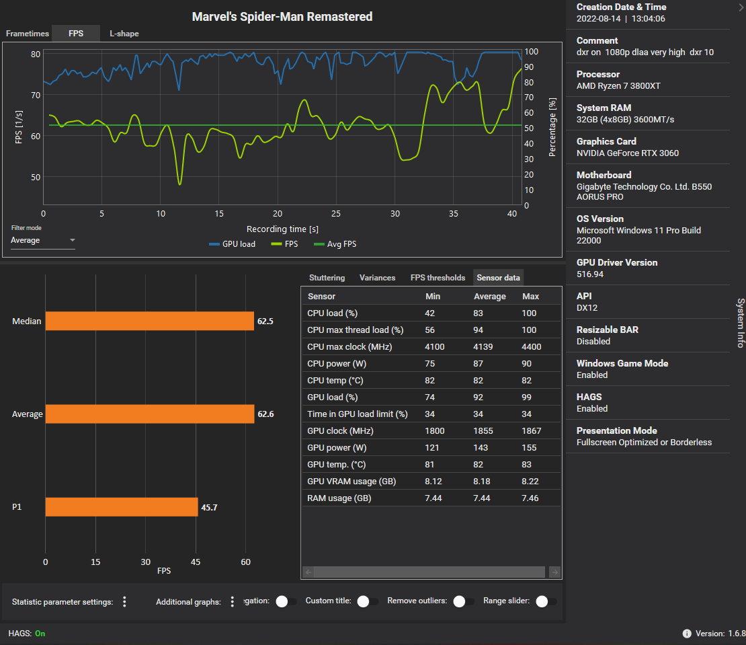The width and height of the screenshot is (746, 645).
Task: Select the CPU max clock (MHz) row
Action: (x=431, y=346)
